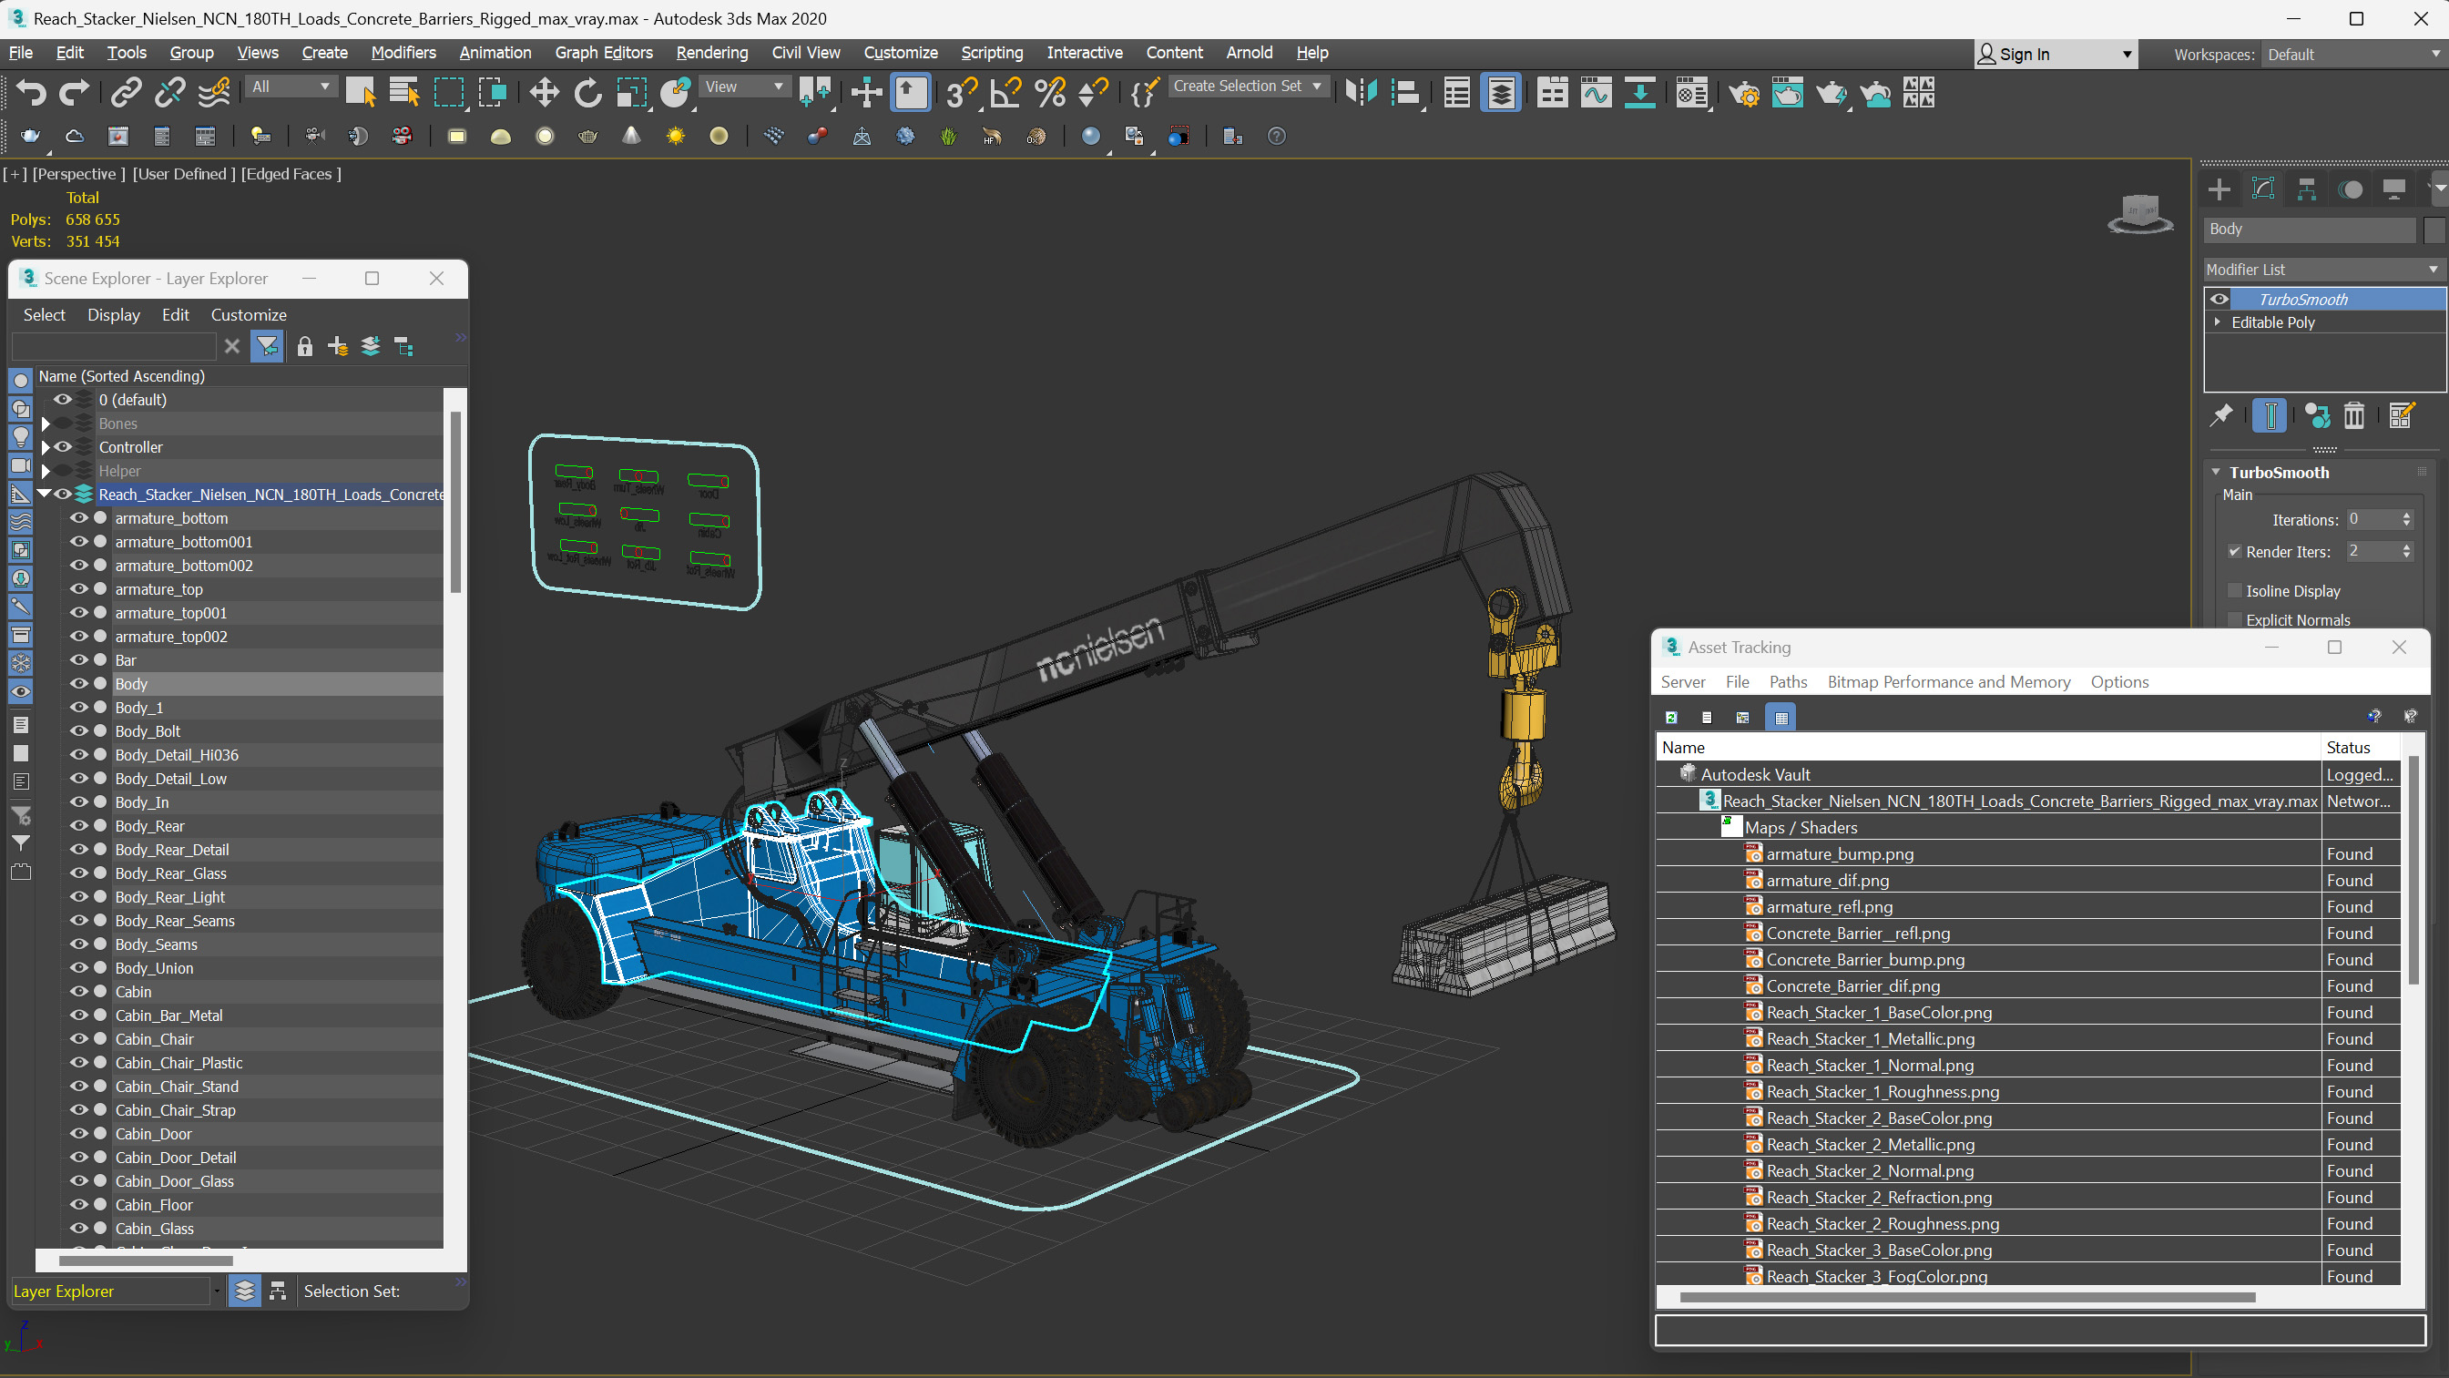Viewport: 2449px width, 1378px height.
Task: Open the Rendering menu
Action: [x=711, y=52]
